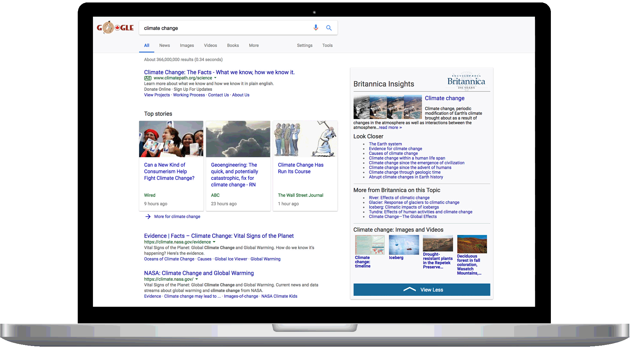Switch to the All results tab

click(x=147, y=46)
